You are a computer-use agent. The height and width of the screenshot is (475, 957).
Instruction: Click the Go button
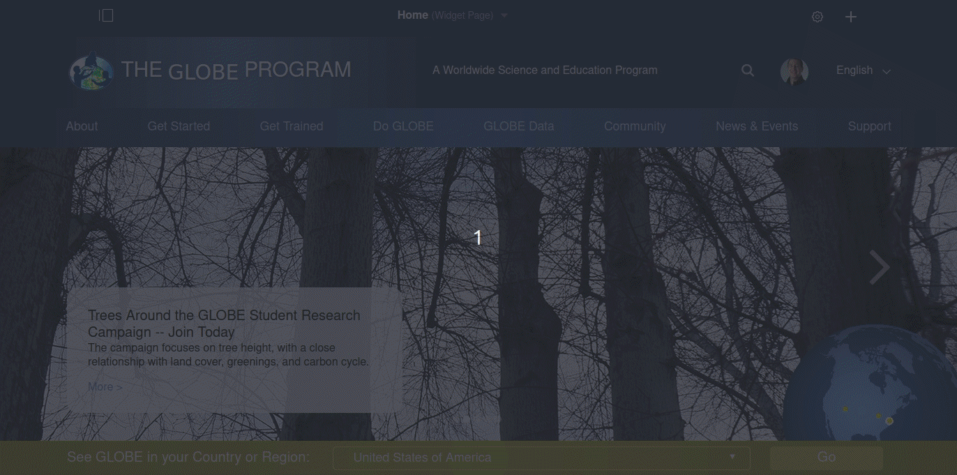[x=827, y=458]
